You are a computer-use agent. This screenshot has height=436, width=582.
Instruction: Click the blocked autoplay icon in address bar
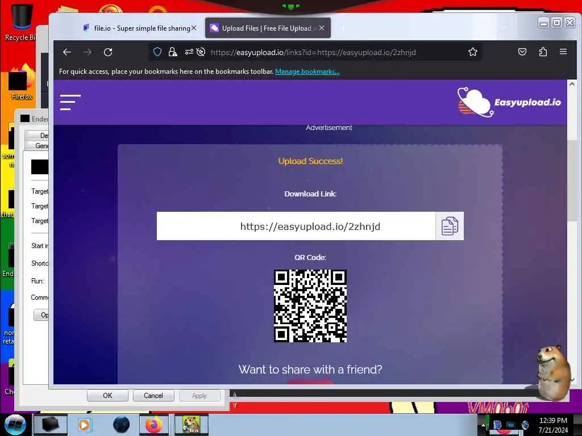[x=201, y=52]
